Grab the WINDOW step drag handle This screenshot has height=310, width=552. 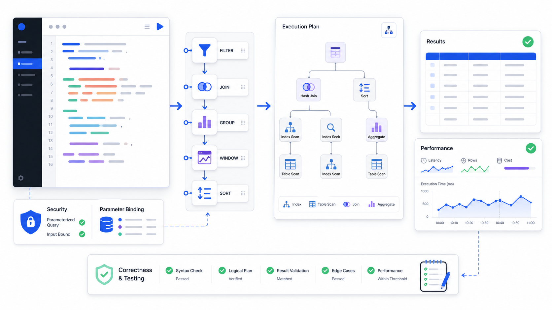click(x=243, y=158)
